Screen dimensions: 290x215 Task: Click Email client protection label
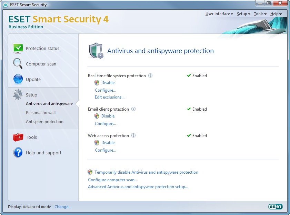point(108,109)
